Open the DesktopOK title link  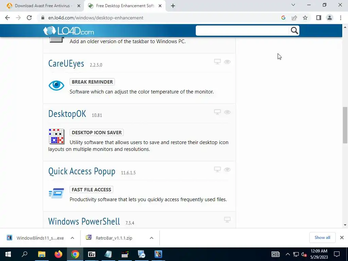tap(67, 114)
